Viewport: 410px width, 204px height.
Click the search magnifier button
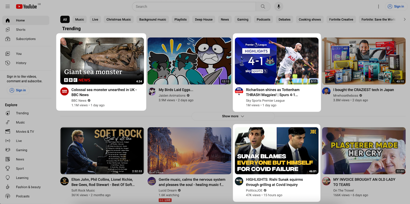(263, 6)
